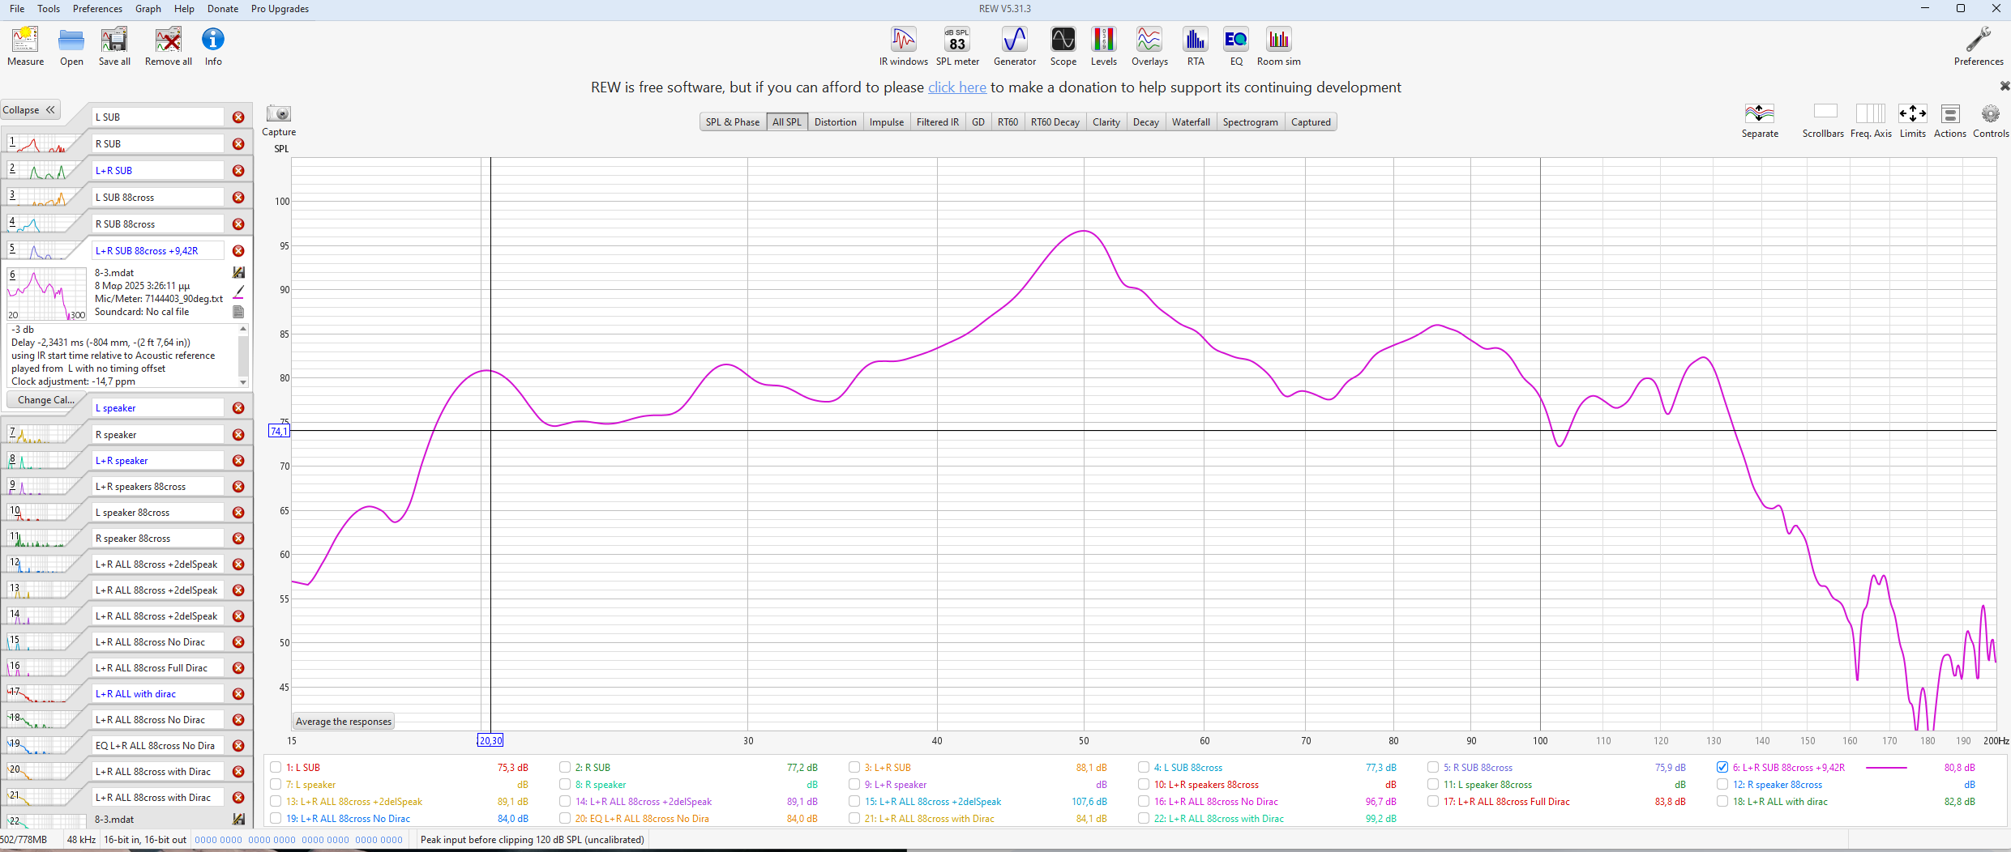Collapse the measurements side panel
The image size is (2011, 852).
point(30,110)
